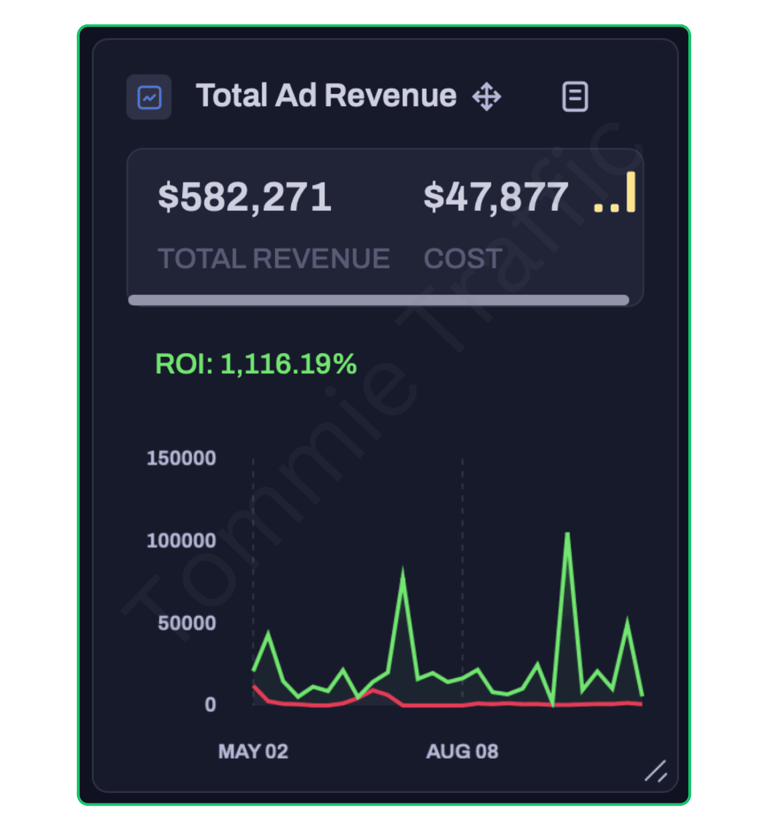Open the document notes icon

(x=575, y=97)
